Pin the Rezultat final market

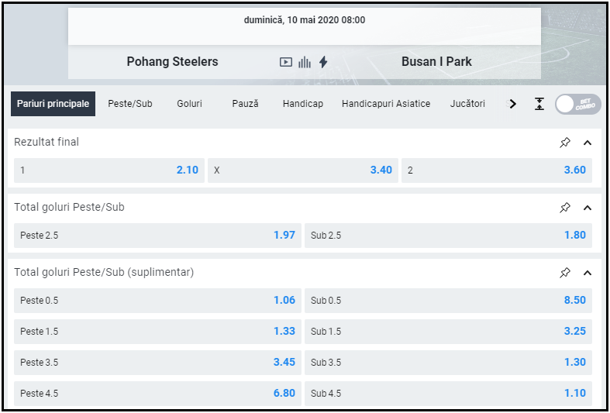pyautogui.click(x=565, y=143)
